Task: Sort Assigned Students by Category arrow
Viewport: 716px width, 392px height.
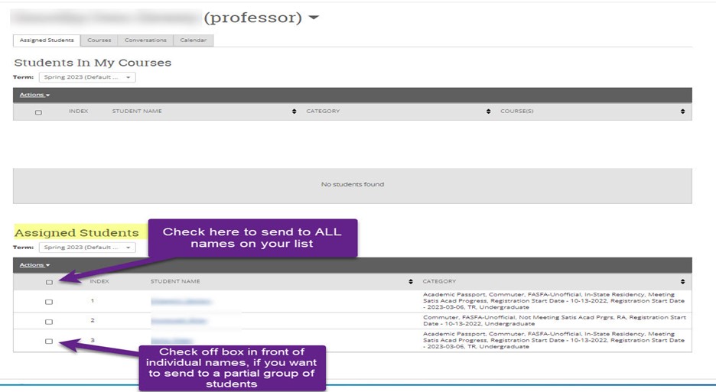Action: click(682, 282)
